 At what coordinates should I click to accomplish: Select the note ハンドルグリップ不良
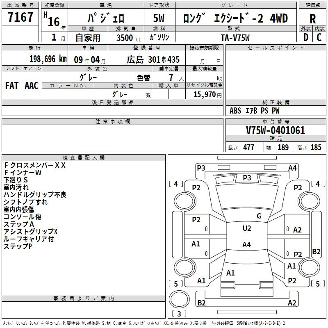pos(35,194)
